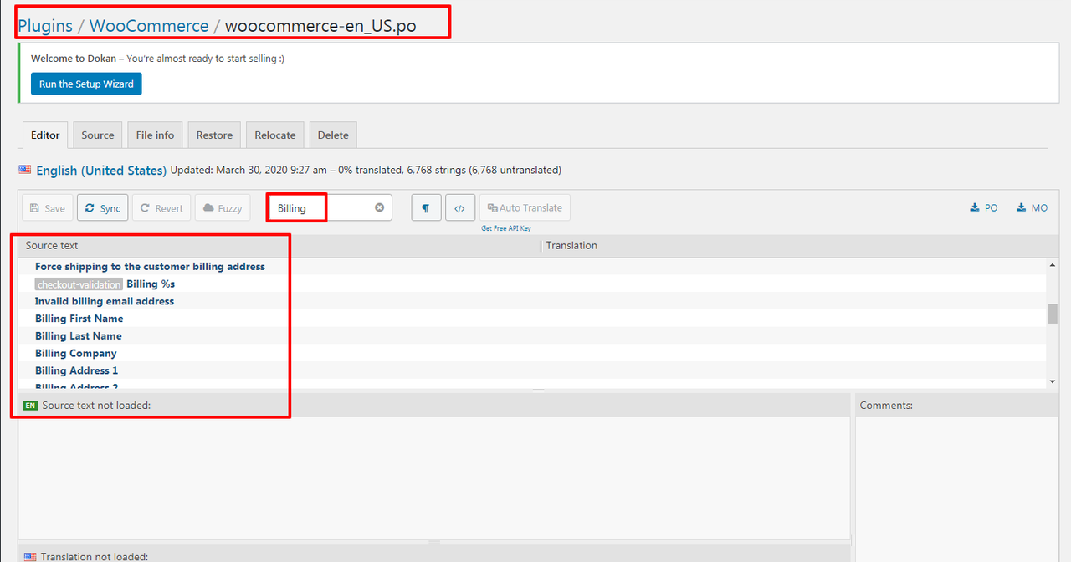Select 'Billing Last Name' row
Screen dimensions: 1071x562
(x=532, y=335)
